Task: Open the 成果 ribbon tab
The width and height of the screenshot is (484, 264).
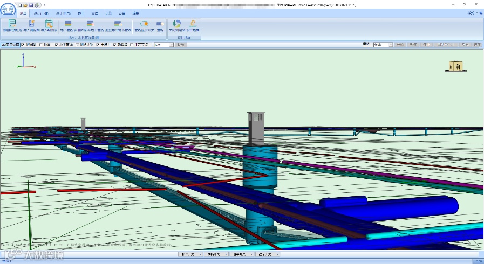Action: coord(135,13)
